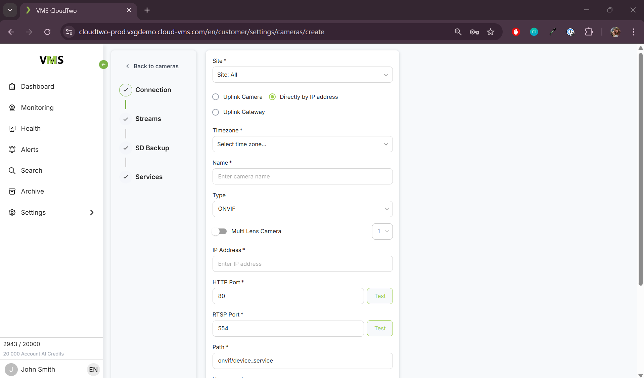Click the Dashboard icon in sidebar

pos(12,87)
